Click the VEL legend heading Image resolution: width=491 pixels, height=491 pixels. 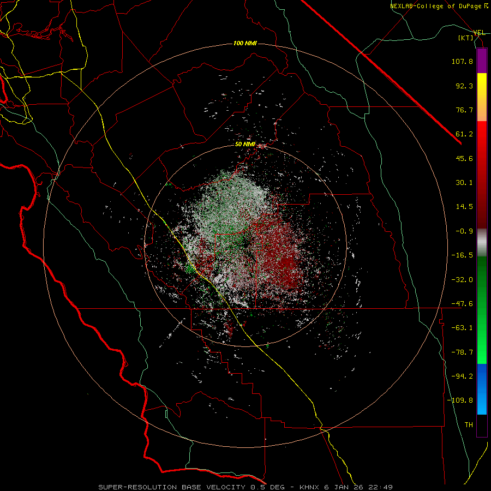479,33
